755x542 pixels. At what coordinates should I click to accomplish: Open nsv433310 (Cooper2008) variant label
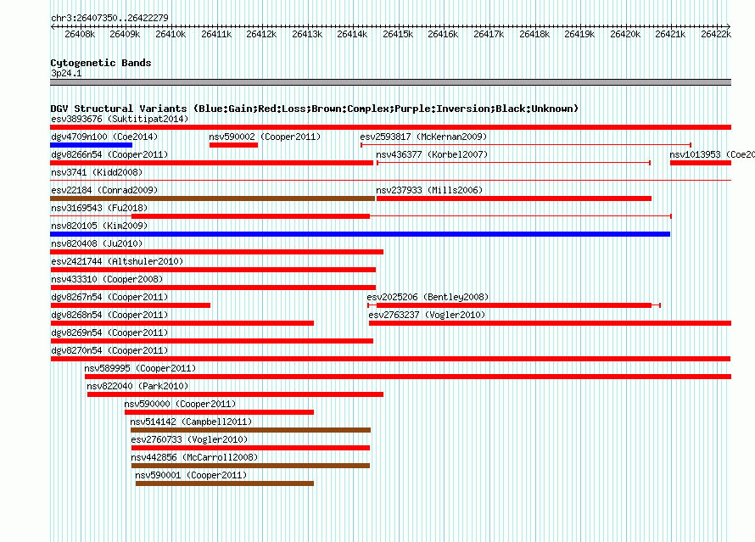click(x=107, y=279)
